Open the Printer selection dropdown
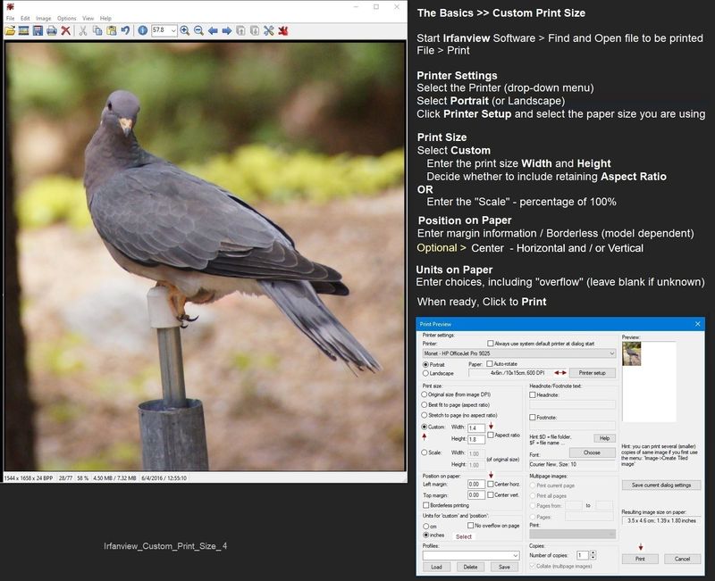The image size is (715, 581). 610,353
